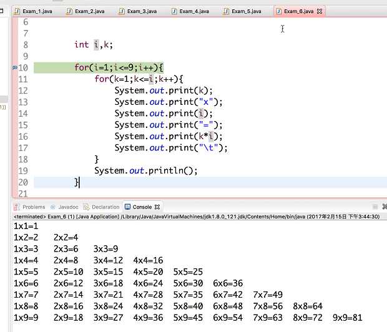The width and height of the screenshot is (387, 332).
Task: Click the 9x9=81 console output
Action: [348, 318]
